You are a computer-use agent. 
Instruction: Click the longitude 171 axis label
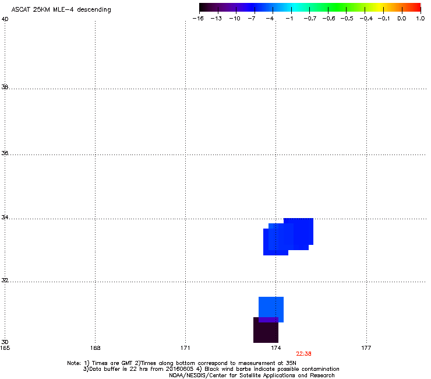(x=185, y=348)
